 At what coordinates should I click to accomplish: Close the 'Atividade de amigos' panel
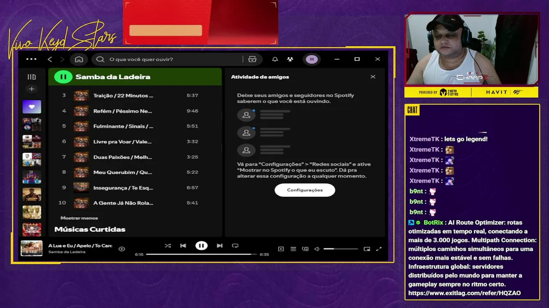pyautogui.click(x=373, y=77)
